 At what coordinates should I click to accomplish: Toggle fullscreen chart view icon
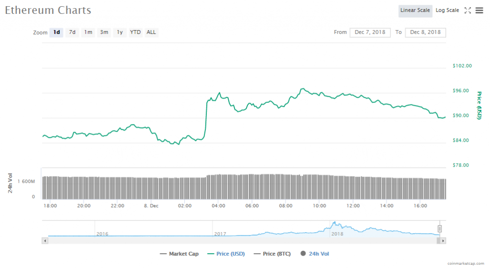pyautogui.click(x=468, y=10)
